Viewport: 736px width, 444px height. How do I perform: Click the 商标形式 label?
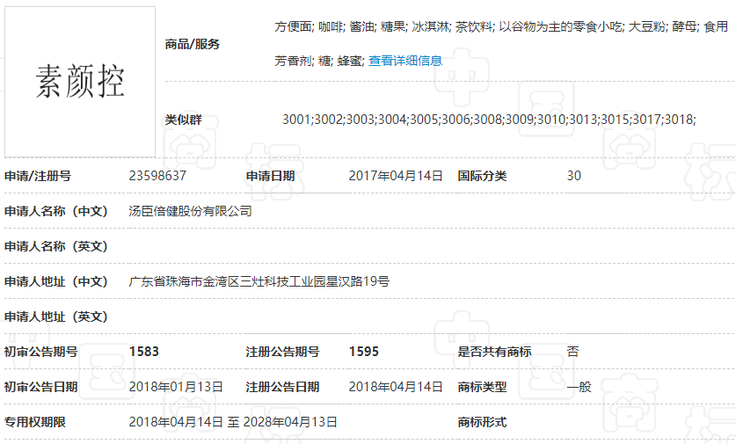(482, 422)
